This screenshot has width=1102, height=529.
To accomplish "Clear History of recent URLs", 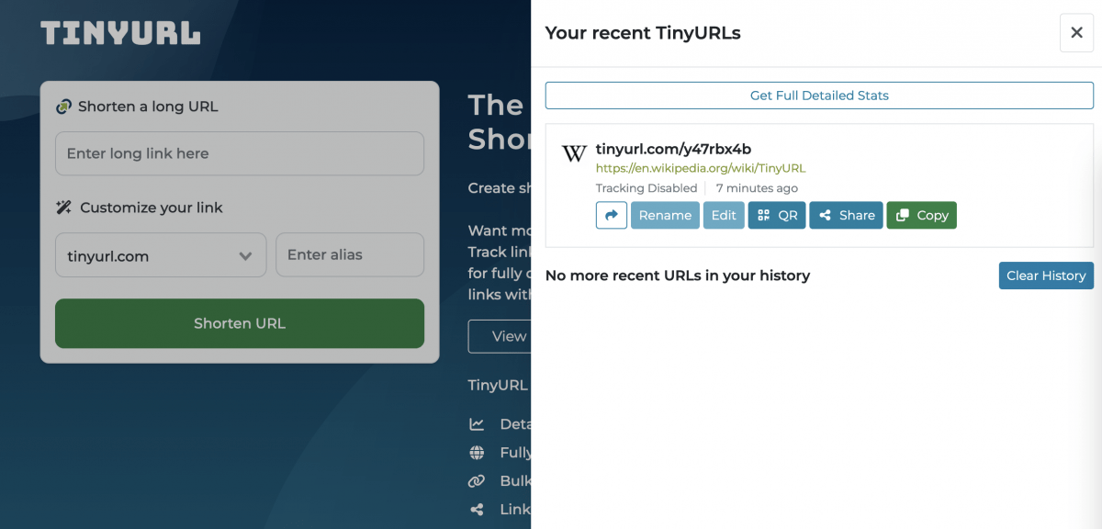I will pyautogui.click(x=1046, y=276).
